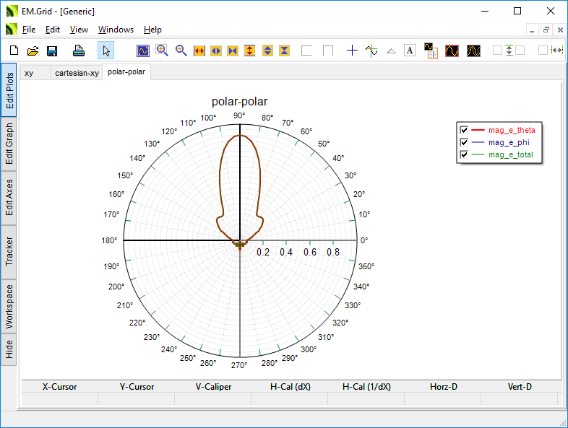Open the Edit Graph side panel
568x428 pixels.
tap(9, 144)
